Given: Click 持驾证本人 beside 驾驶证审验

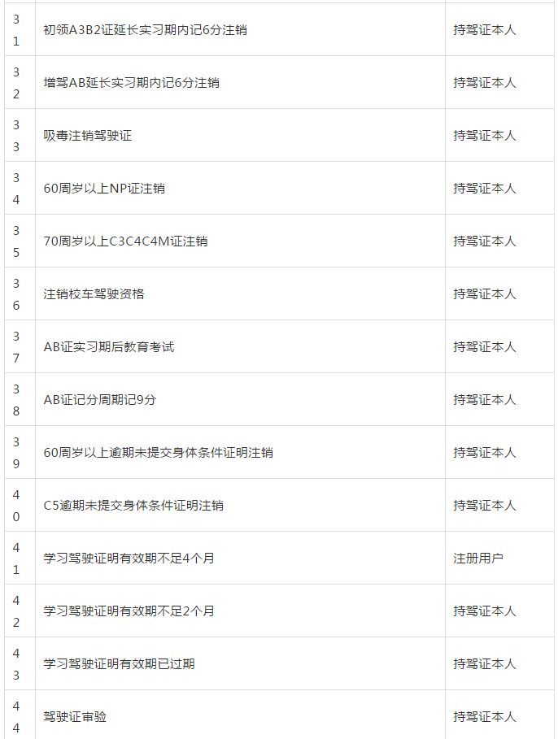Looking at the screenshot, I should [485, 716].
